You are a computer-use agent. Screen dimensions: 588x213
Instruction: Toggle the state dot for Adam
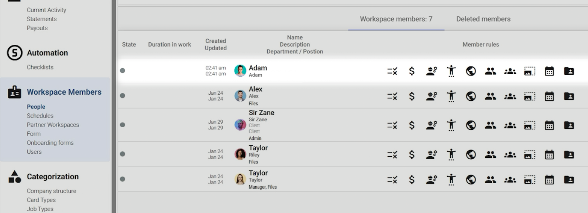pyautogui.click(x=122, y=71)
